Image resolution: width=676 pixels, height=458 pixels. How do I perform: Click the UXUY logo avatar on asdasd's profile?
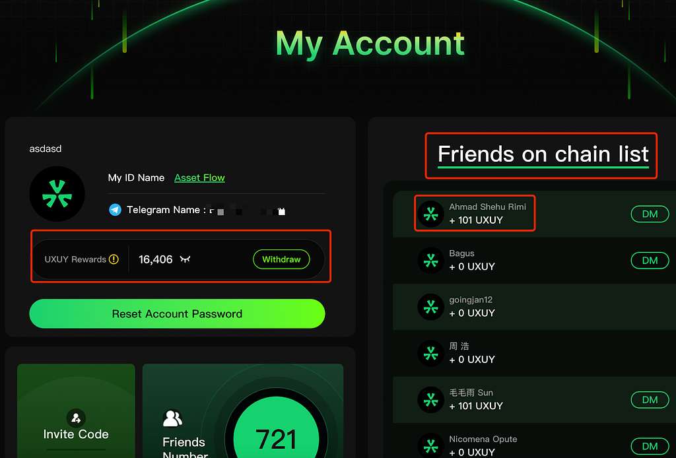[x=57, y=193]
